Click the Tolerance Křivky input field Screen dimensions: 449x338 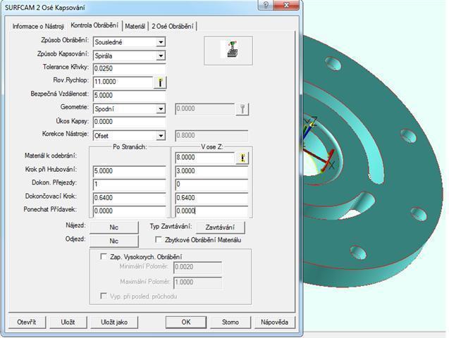[130, 68]
